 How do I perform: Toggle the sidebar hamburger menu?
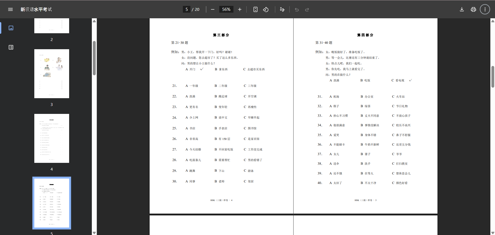pyautogui.click(x=10, y=10)
